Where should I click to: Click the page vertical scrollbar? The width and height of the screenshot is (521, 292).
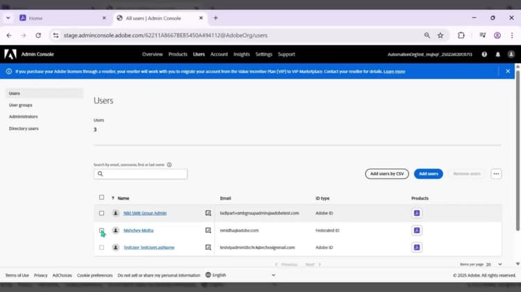[x=518, y=150]
